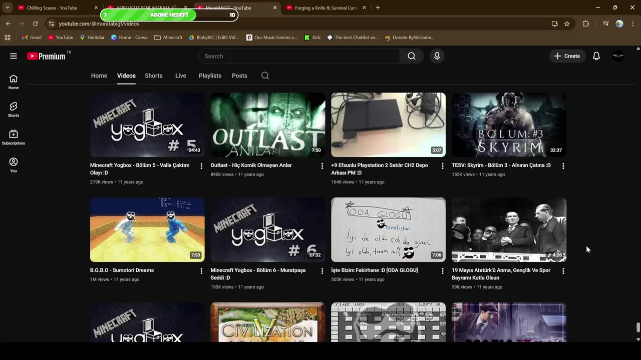Click the YouTube search input field

[299, 56]
